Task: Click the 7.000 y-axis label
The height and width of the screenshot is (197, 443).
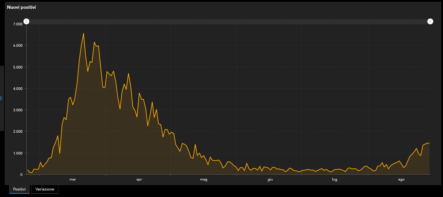Action: [18, 24]
